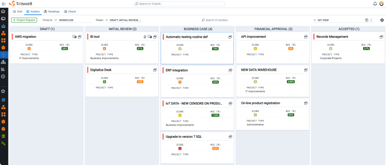Open the view options three-dot menu
The width and height of the screenshot is (386, 165).
(x=371, y=20)
